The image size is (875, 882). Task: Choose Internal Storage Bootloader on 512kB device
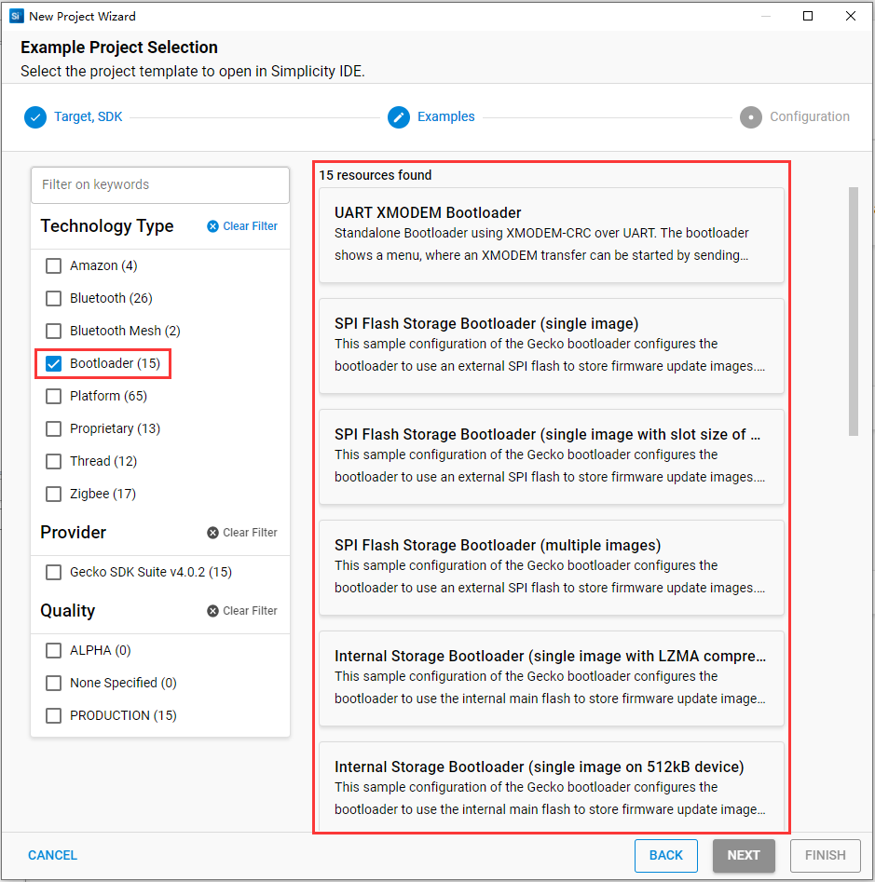point(552,786)
